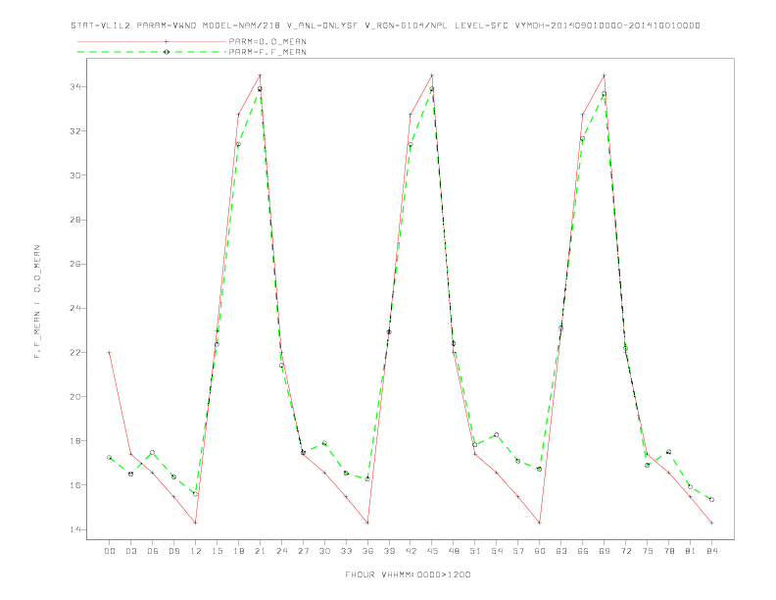Viewport: 776px width, 600px height.
Task: Click the x-axis forecast hour label 21
Action: click(x=260, y=551)
